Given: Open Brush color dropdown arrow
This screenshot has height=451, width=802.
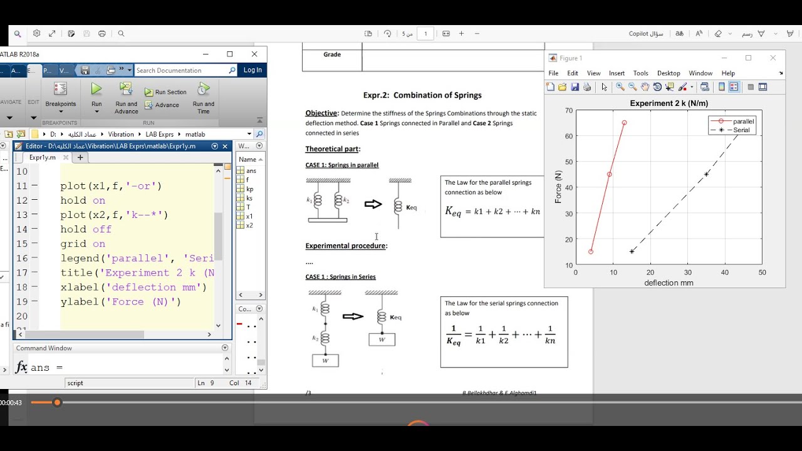Looking at the screenshot, I should point(691,87).
